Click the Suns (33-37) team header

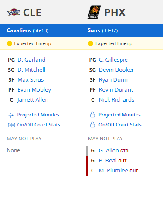(x=102, y=30)
